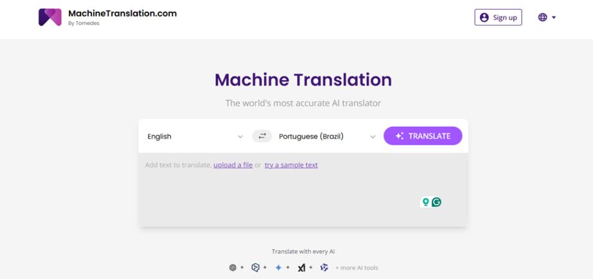Viewport: 593px width, 279px height.
Task: Click 'The world's most accurate AI translator' tagline
Action: coord(303,103)
